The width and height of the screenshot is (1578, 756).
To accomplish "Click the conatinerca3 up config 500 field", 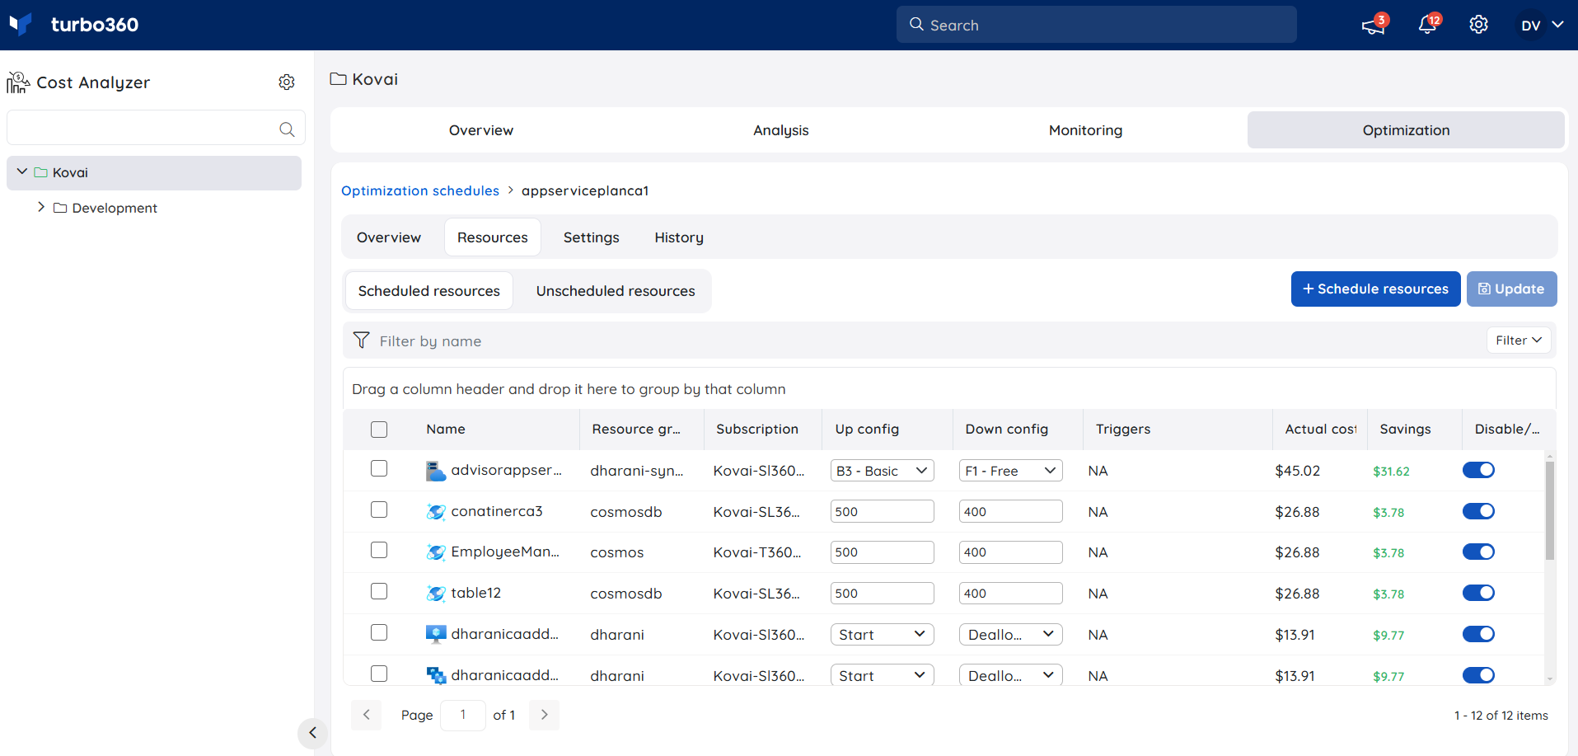I will point(882,511).
